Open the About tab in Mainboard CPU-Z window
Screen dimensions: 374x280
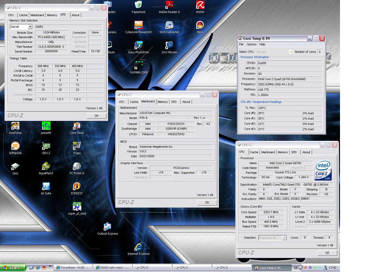point(186,102)
